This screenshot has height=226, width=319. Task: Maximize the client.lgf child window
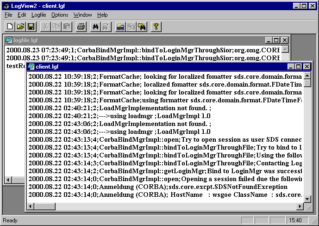299,67
